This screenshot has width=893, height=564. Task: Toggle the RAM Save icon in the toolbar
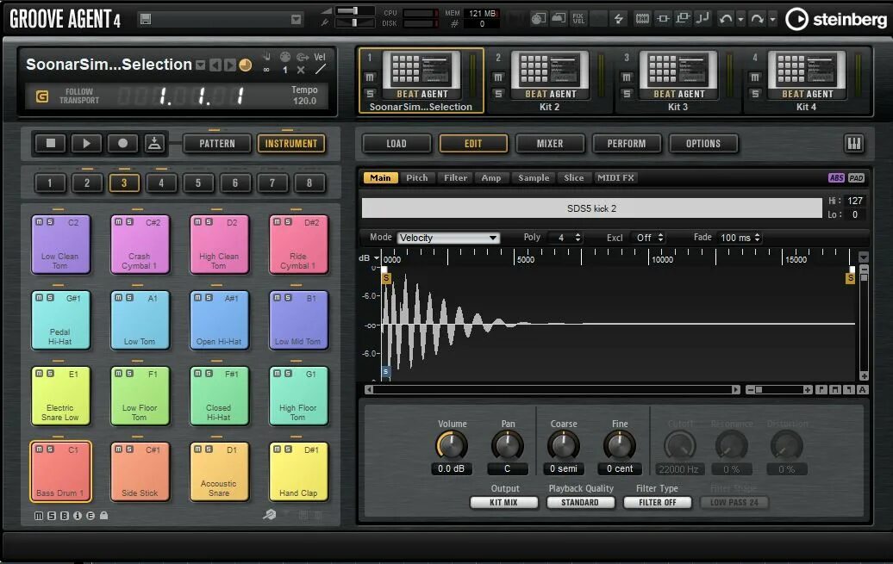pos(645,17)
